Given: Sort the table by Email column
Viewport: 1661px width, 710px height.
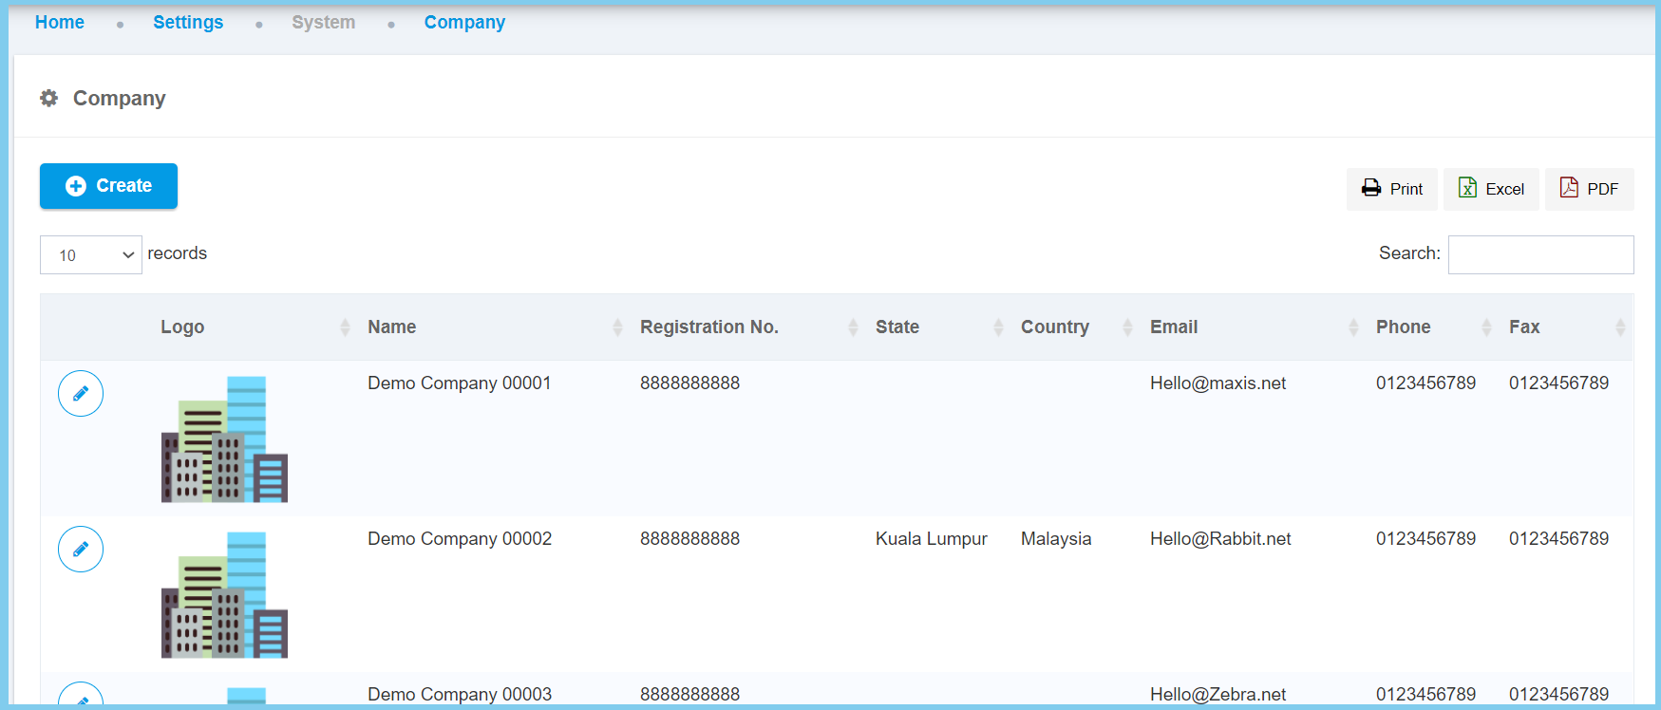Looking at the screenshot, I should click(x=1173, y=327).
